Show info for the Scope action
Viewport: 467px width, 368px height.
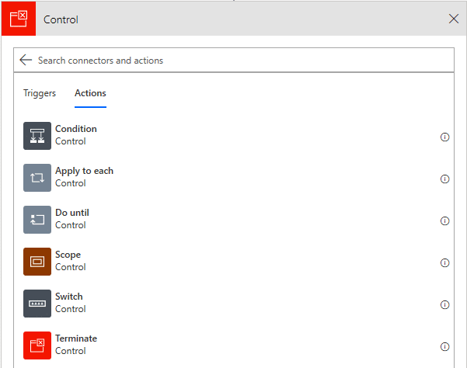(x=444, y=262)
